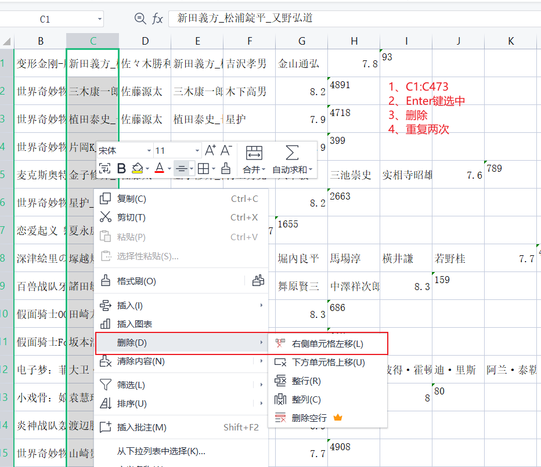The width and height of the screenshot is (541, 467).
Task: Click the entire column delete icon
Action: pyautogui.click(x=280, y=399)
